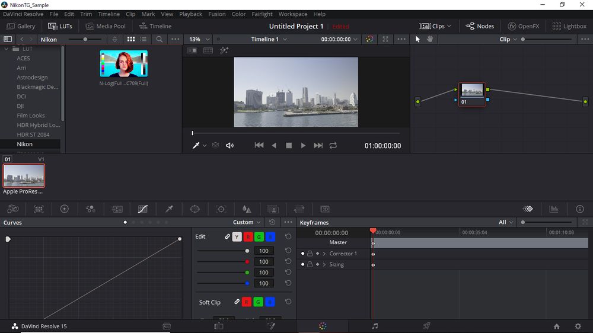Toggle image wipe in viewer
Screen dimensions: 593x333
(192, 50)
